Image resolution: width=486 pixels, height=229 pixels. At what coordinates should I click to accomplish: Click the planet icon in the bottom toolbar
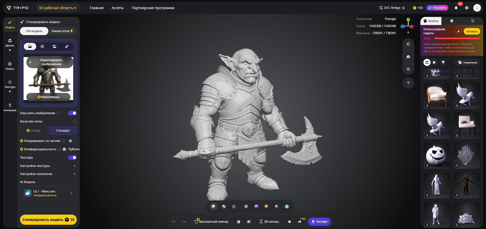(249, 222)
